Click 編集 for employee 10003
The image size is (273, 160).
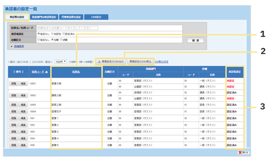[x=23, y=105]
